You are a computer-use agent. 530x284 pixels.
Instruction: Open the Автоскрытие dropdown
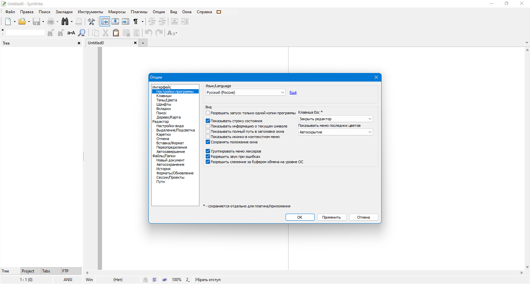click(x=336, y=132)
